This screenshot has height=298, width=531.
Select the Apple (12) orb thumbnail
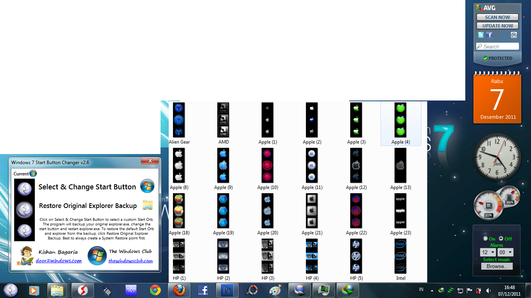click(x=356, y=165)
